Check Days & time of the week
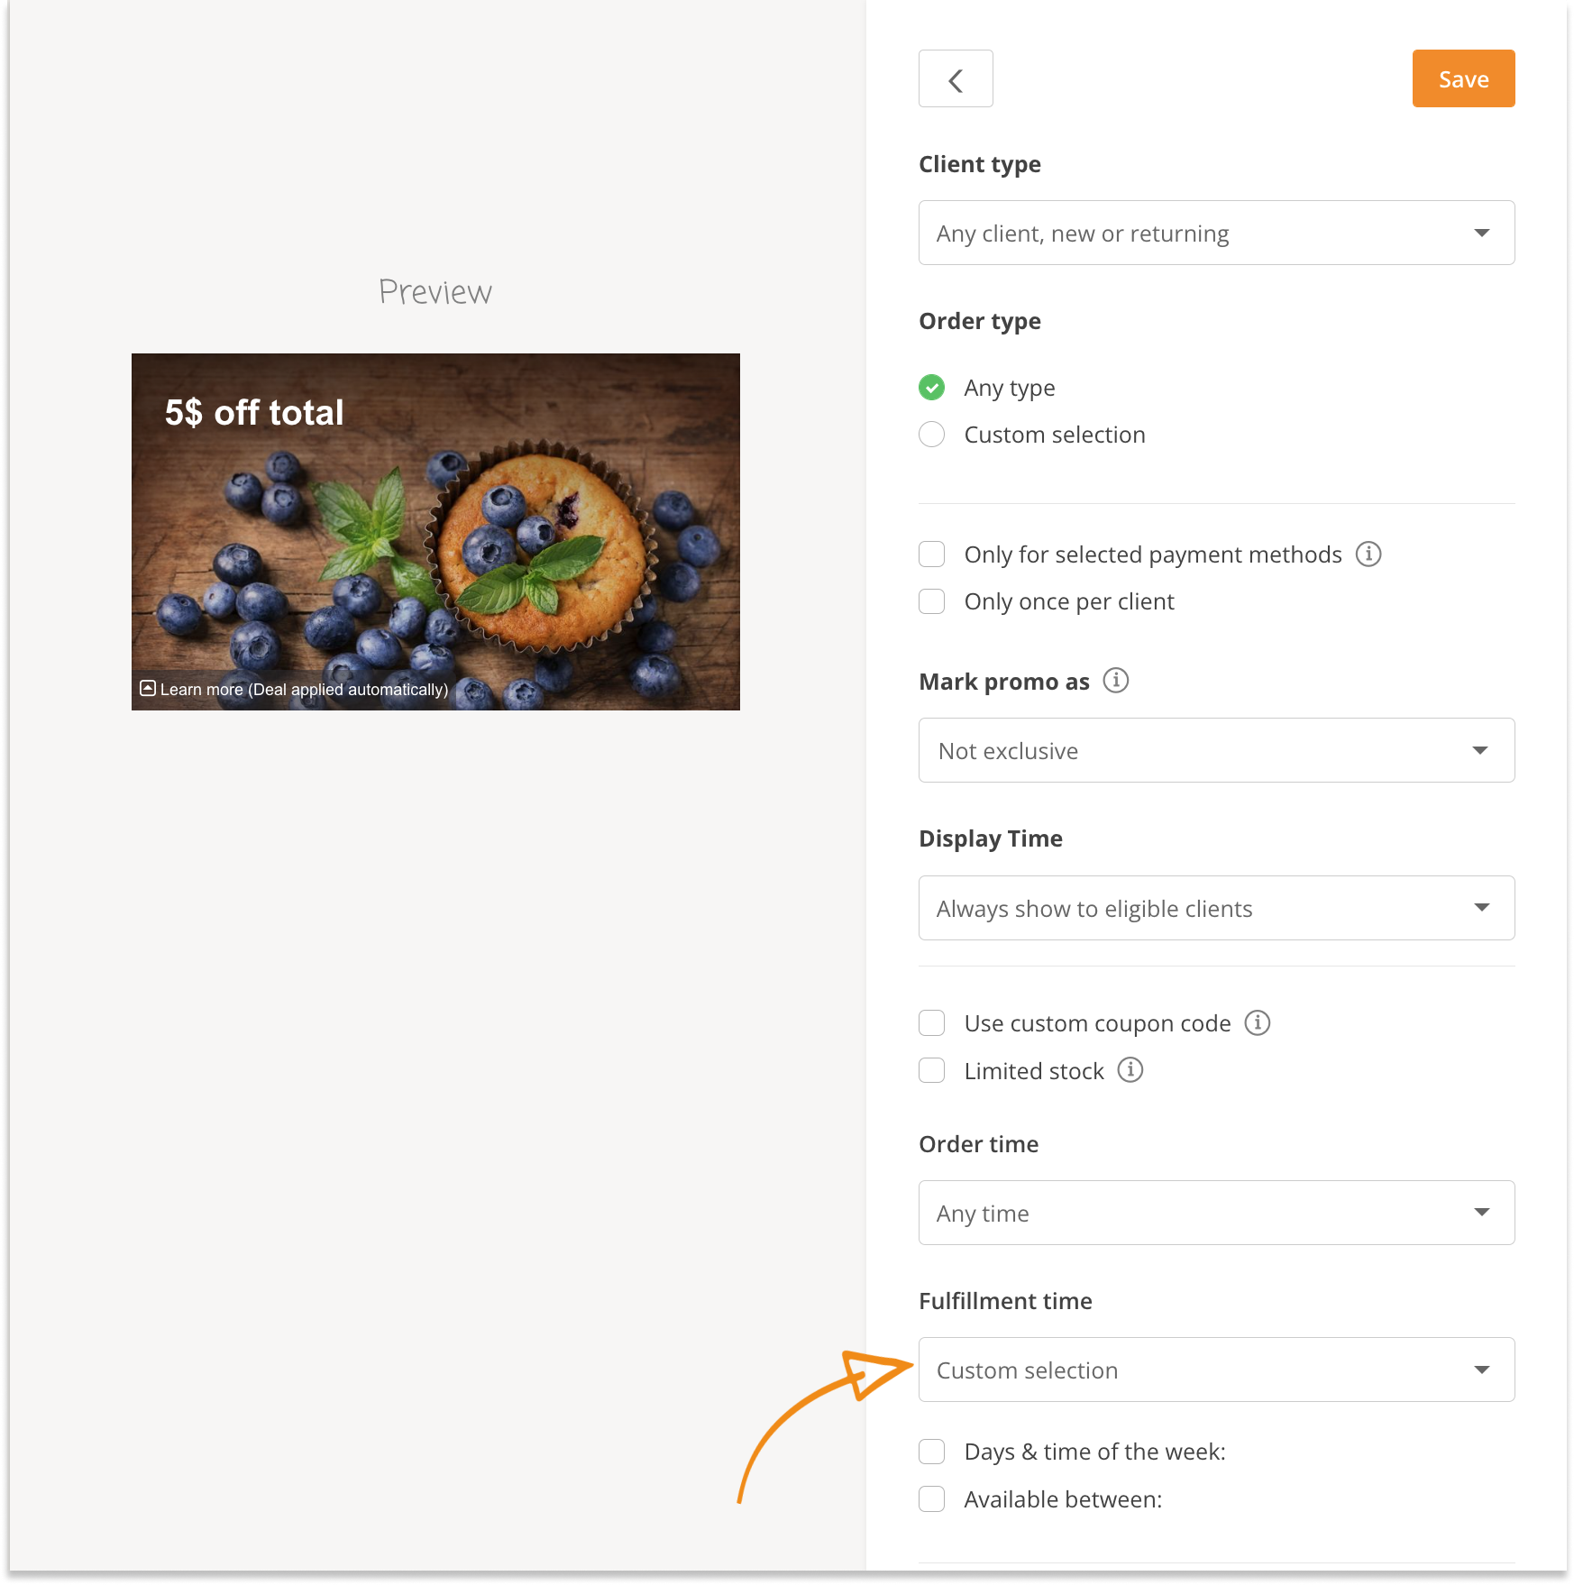 932,1452
